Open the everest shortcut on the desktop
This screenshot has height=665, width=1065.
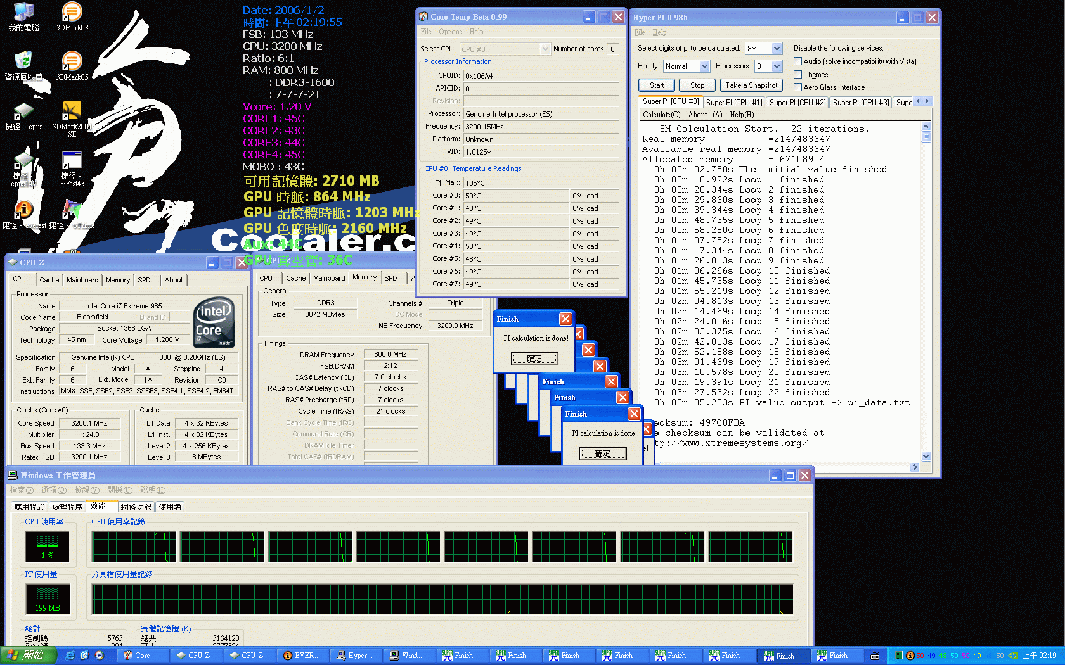23,214
